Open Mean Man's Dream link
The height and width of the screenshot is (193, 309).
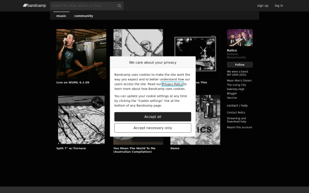[239, 81]
